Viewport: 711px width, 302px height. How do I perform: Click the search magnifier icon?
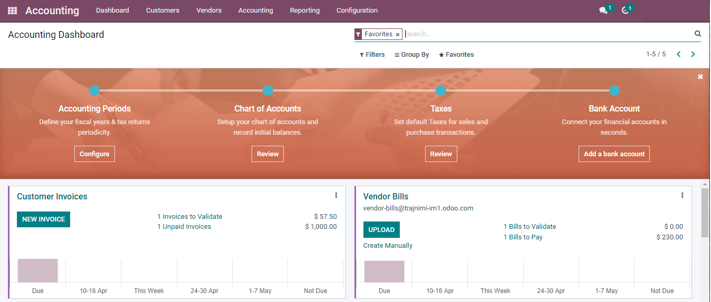[698, 34]
